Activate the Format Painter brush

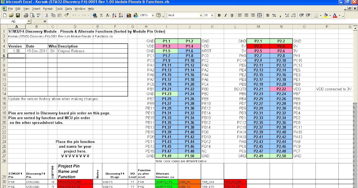66,15
